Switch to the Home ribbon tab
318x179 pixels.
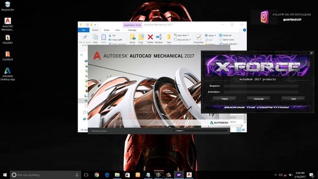click(x=95, y=30)
